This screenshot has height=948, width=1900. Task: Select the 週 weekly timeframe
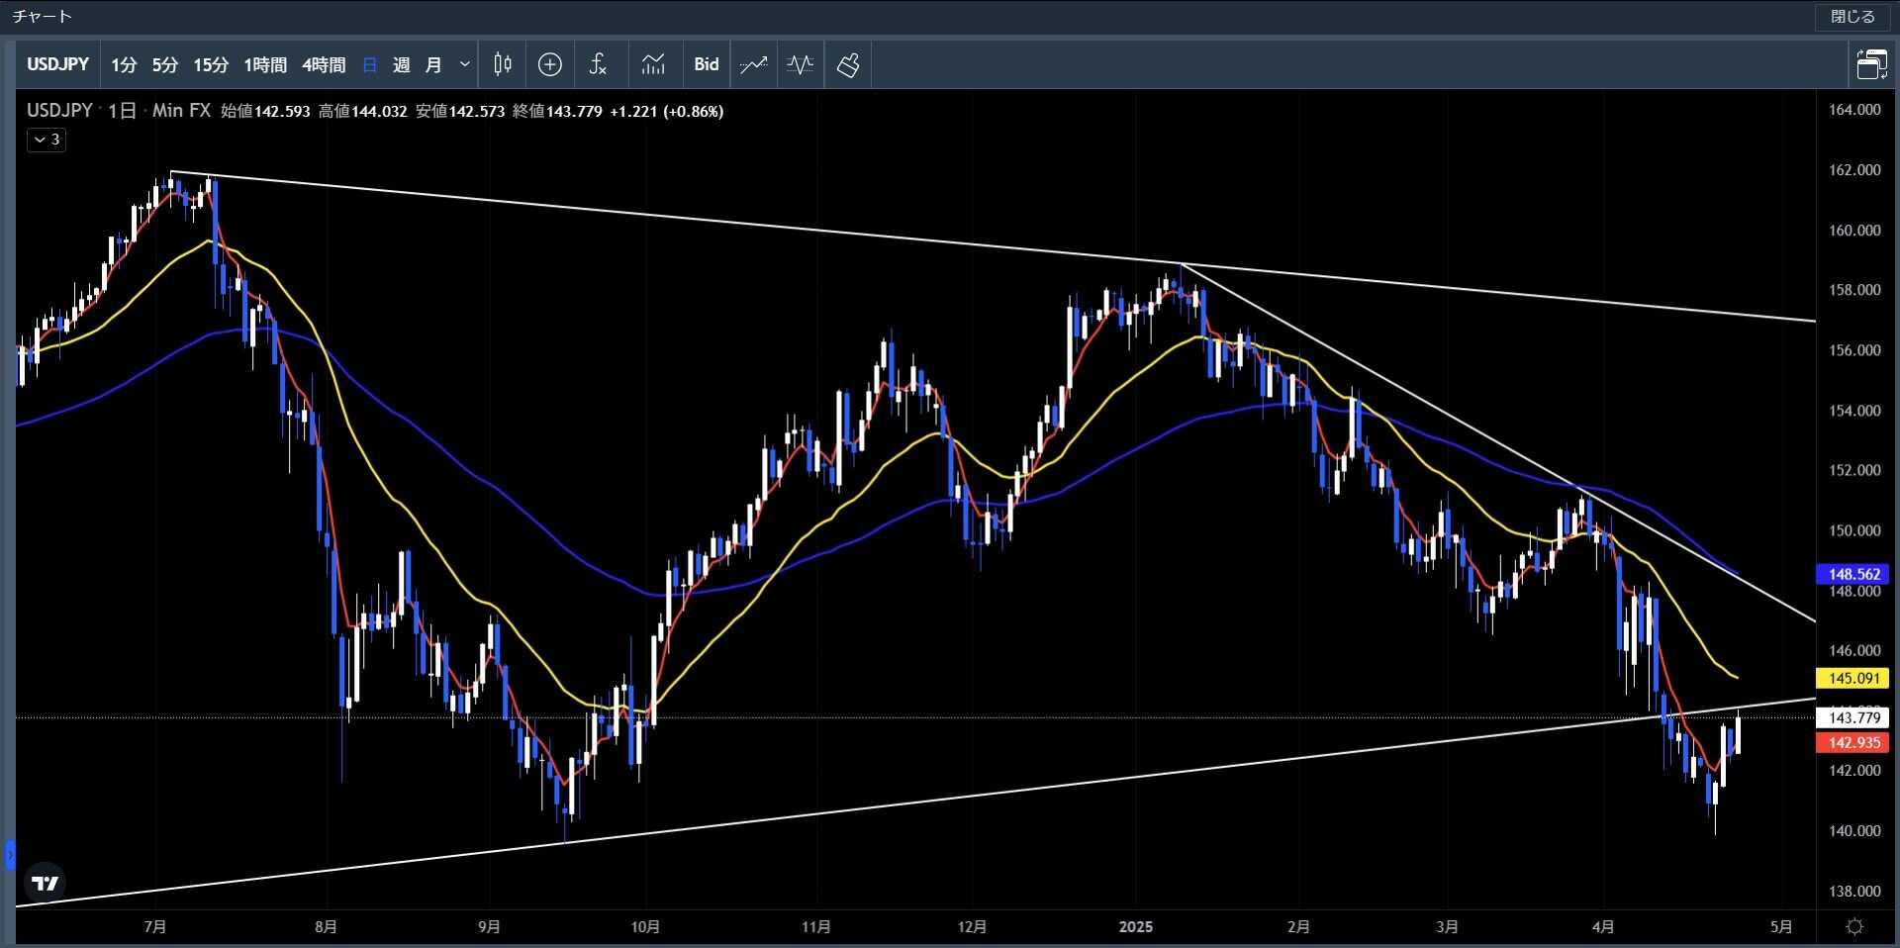tap(401, 64)
